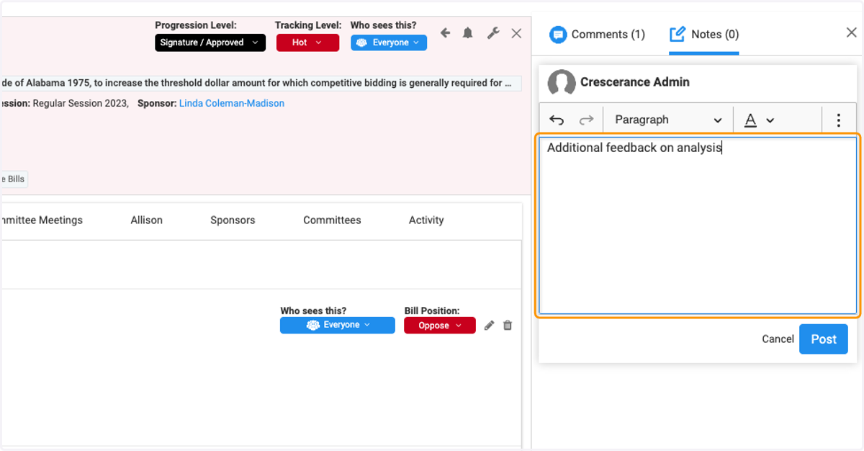Open the Oppose bill position dropdown
The height and width of the screenshot is (451, 864).
[x=440, y=326]
